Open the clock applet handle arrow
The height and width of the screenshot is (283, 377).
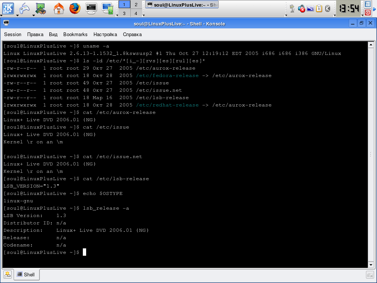point(334,15)
